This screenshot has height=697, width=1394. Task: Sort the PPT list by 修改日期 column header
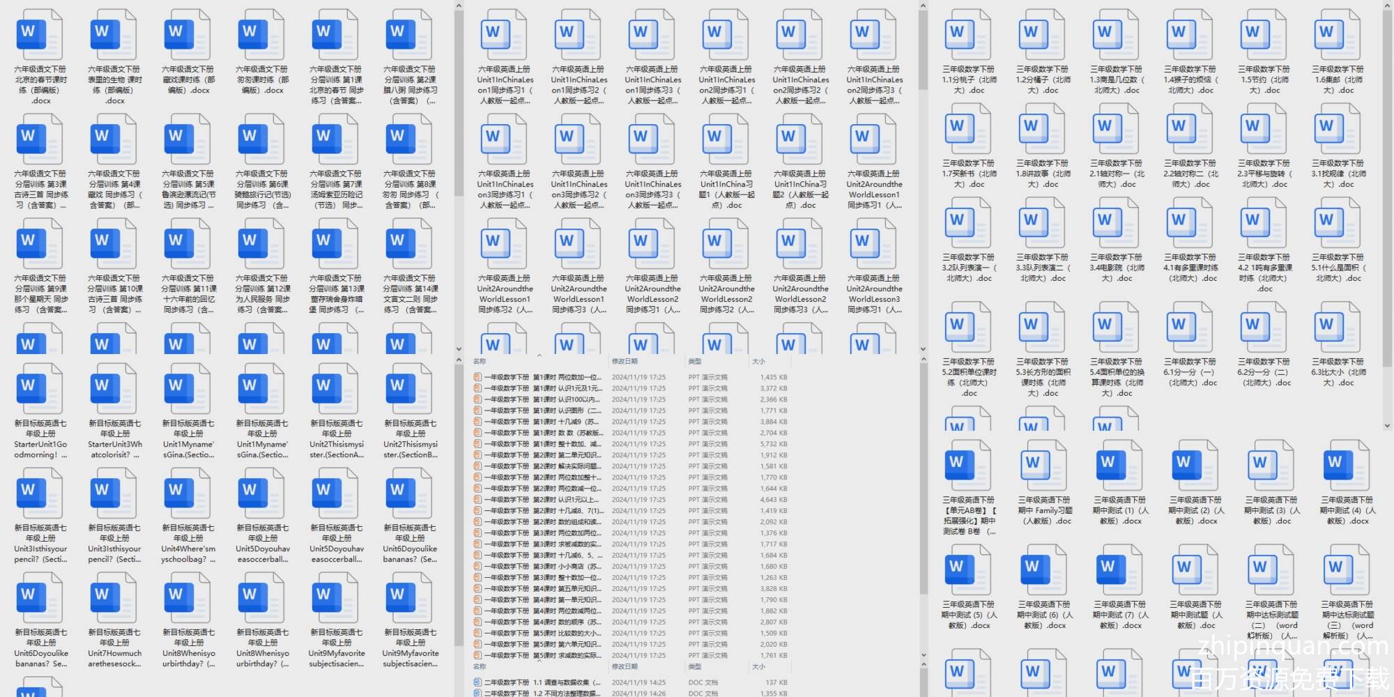click(625, 362)
